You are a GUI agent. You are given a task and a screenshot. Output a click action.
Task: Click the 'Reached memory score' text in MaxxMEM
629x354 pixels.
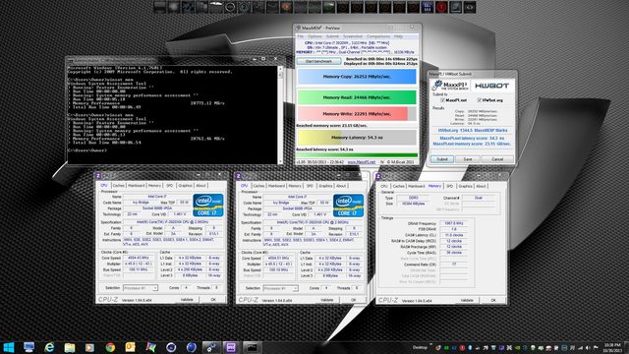pyautogui.click(x=331, y=126)
